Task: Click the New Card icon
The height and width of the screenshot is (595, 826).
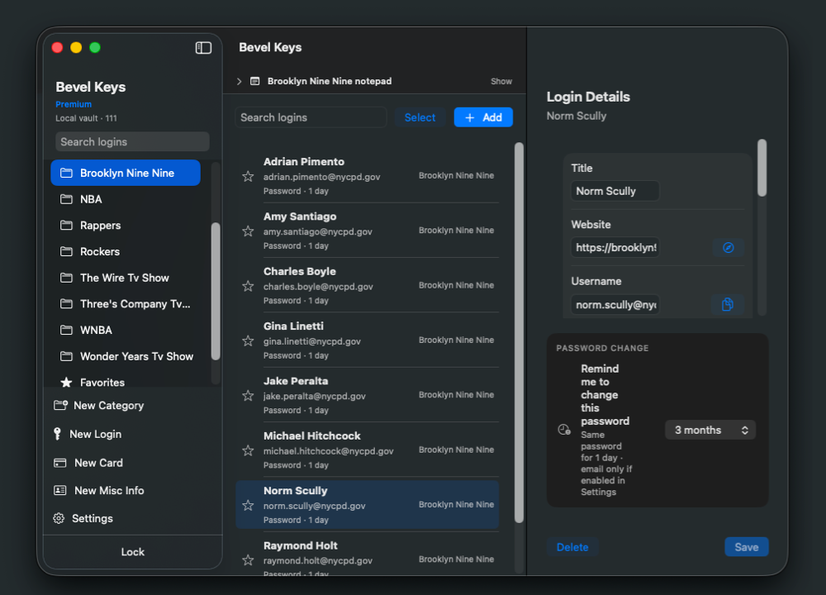Action: point(60,463)
